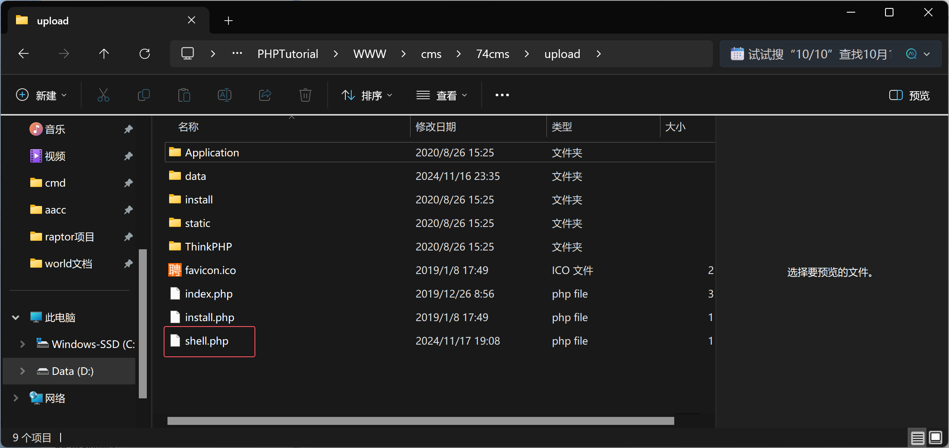Click the Share icon
Viewport: 949px width, 448px height.
(x=265, y=95)
